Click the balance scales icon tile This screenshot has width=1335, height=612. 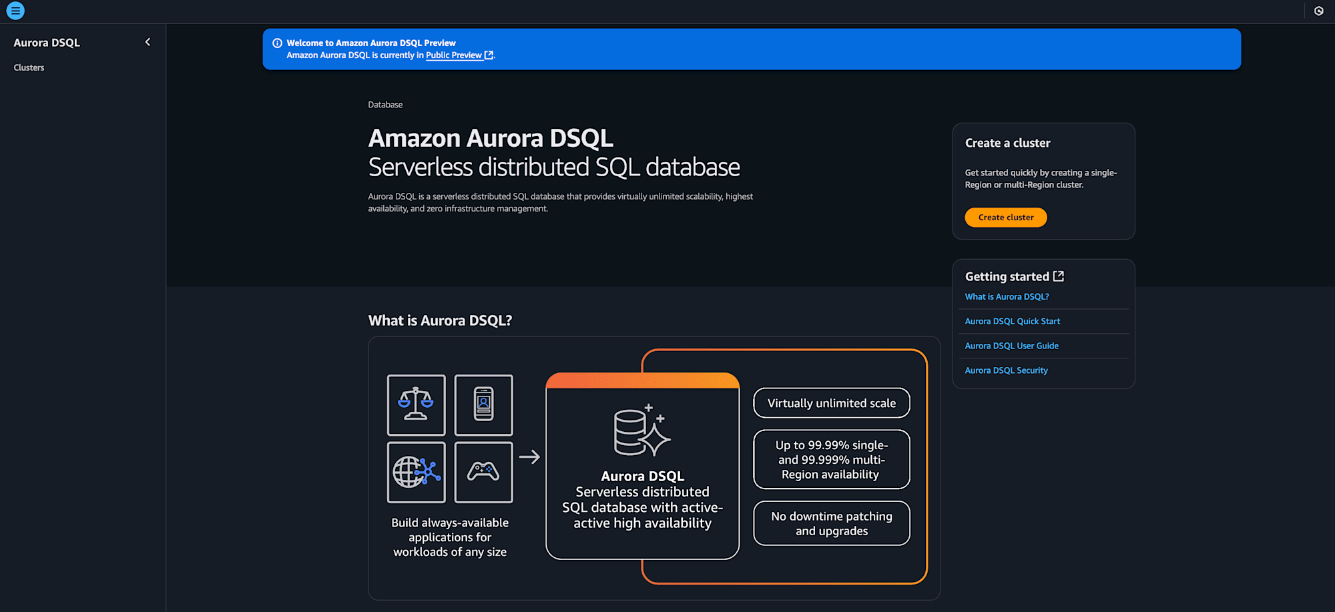click(x=416, y=405)
